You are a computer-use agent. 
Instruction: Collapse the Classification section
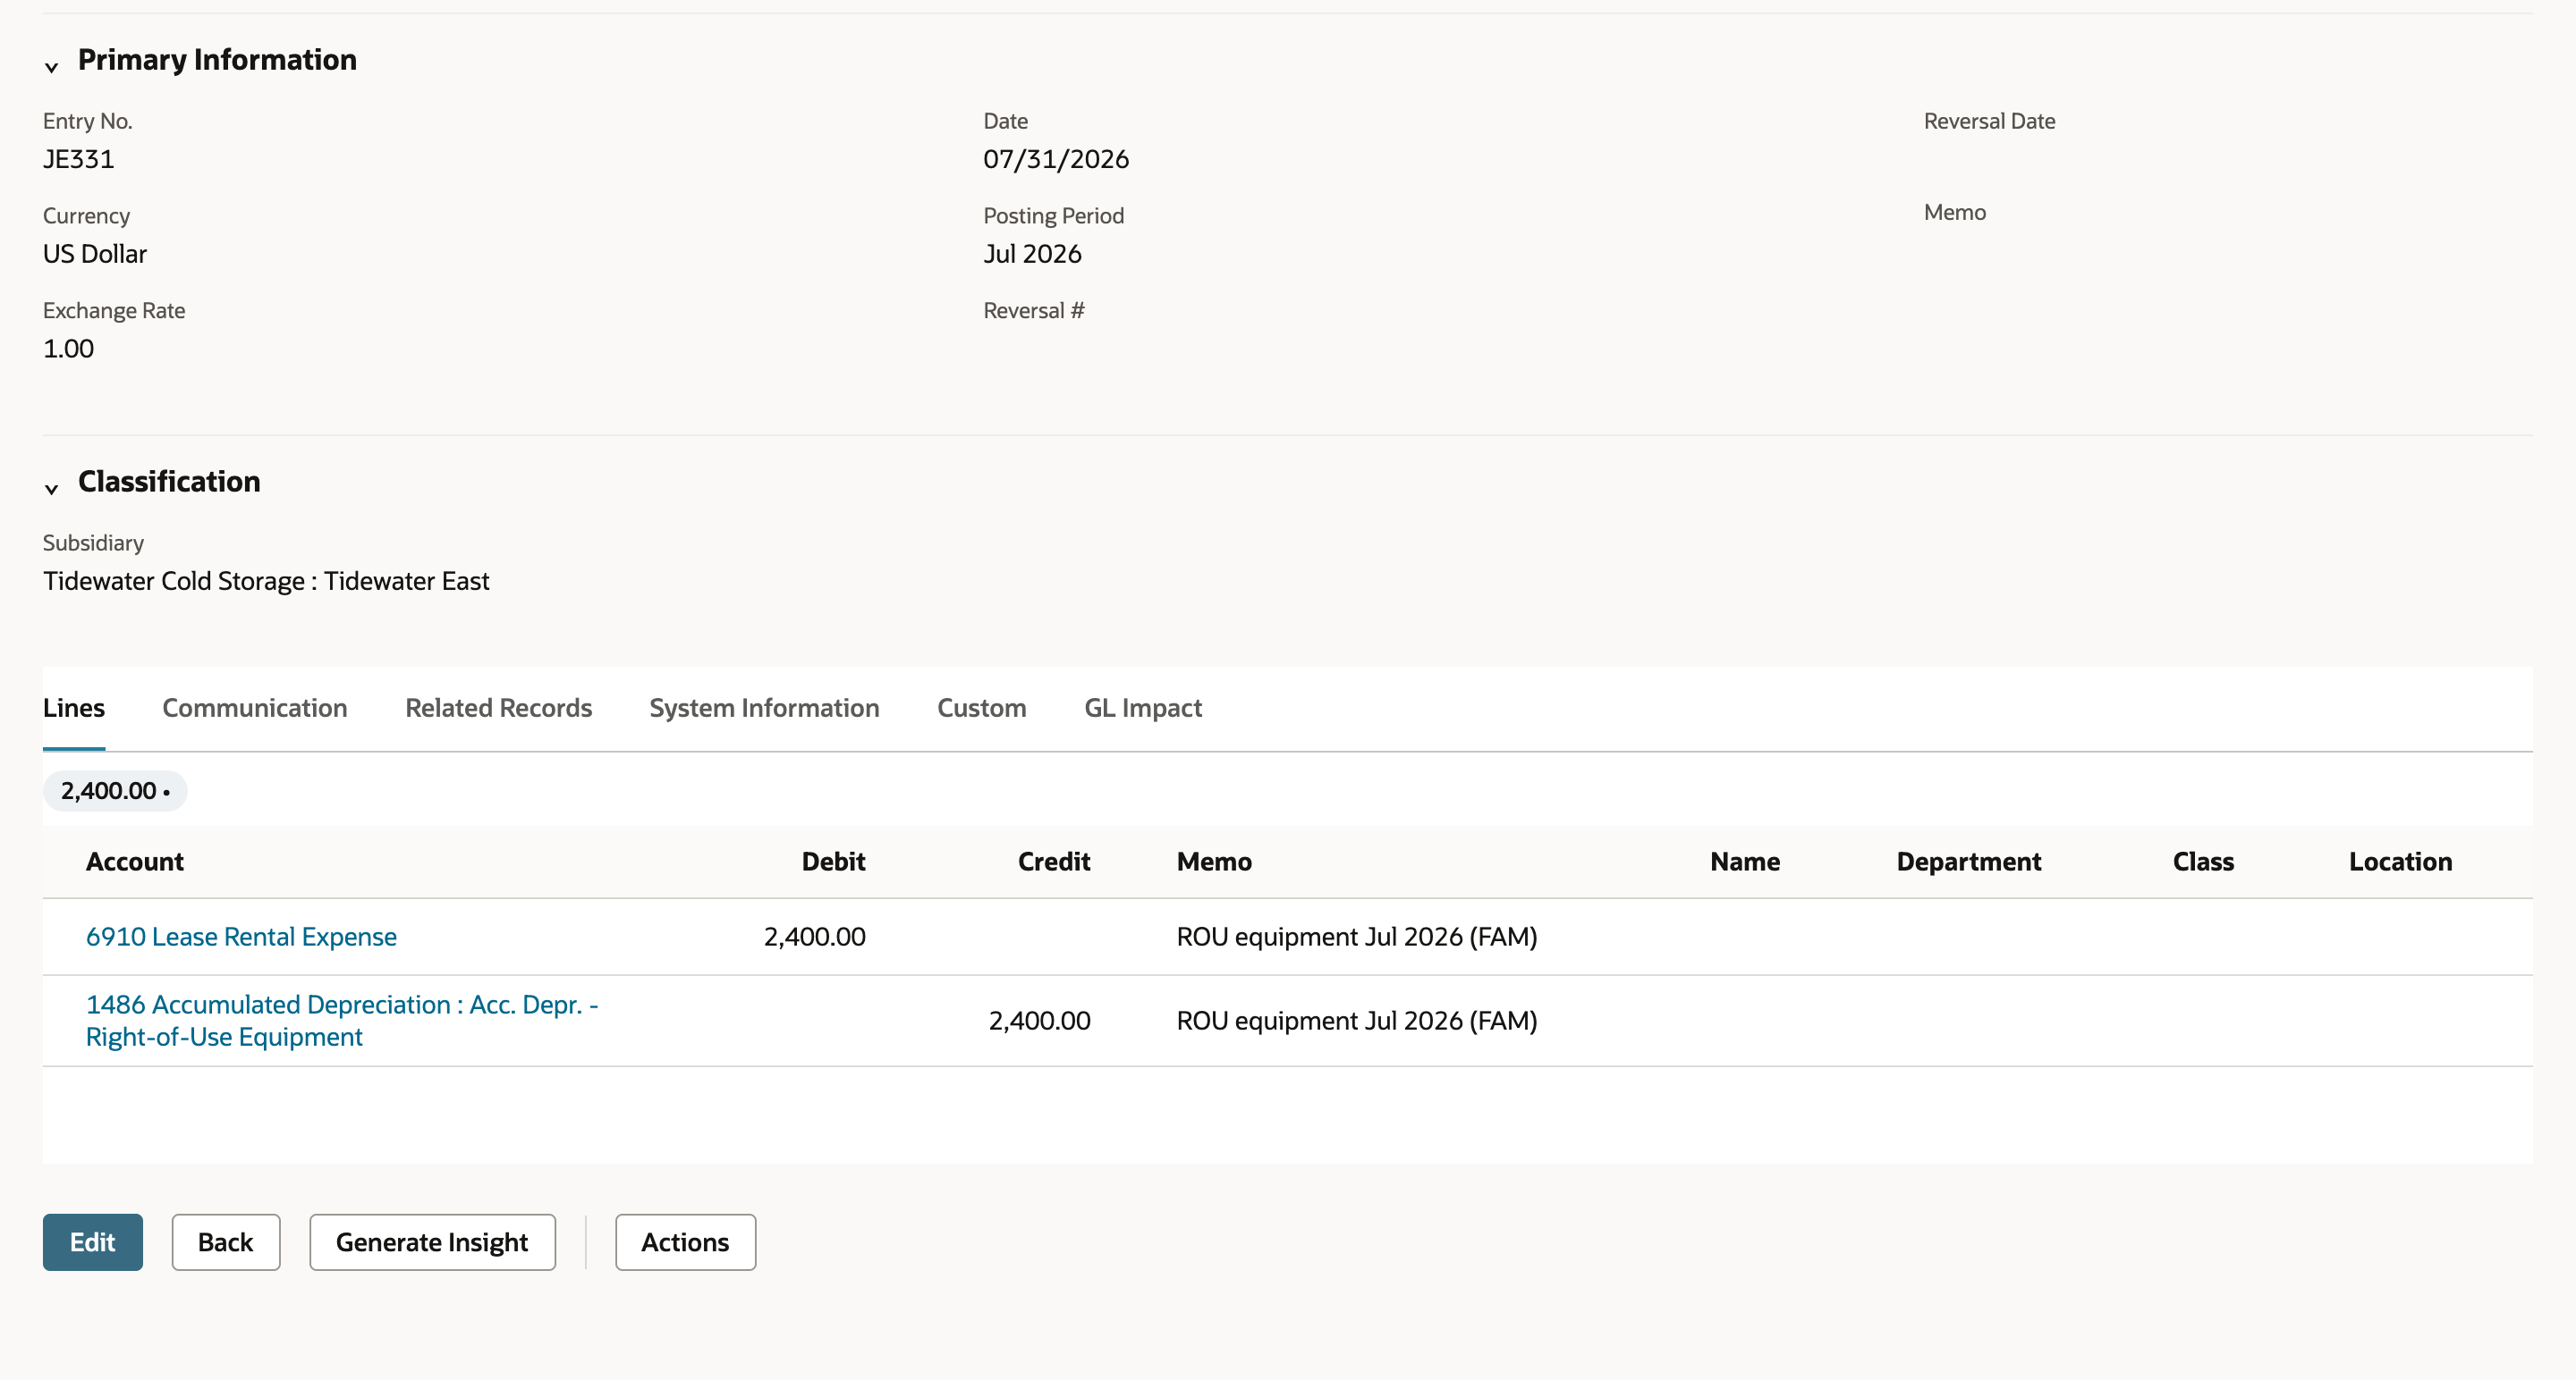tap(51, 488)
